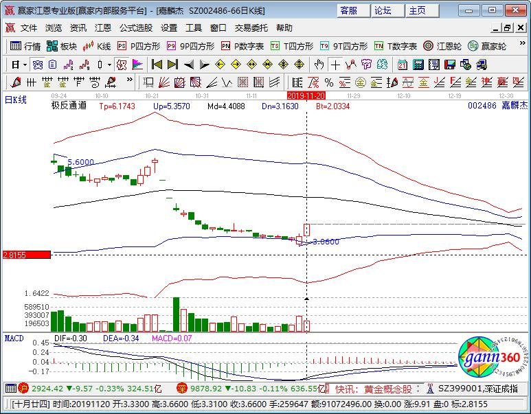The image size is (531, 414).
Task: Click the MACD indicator label
Action: coord(14,338)
